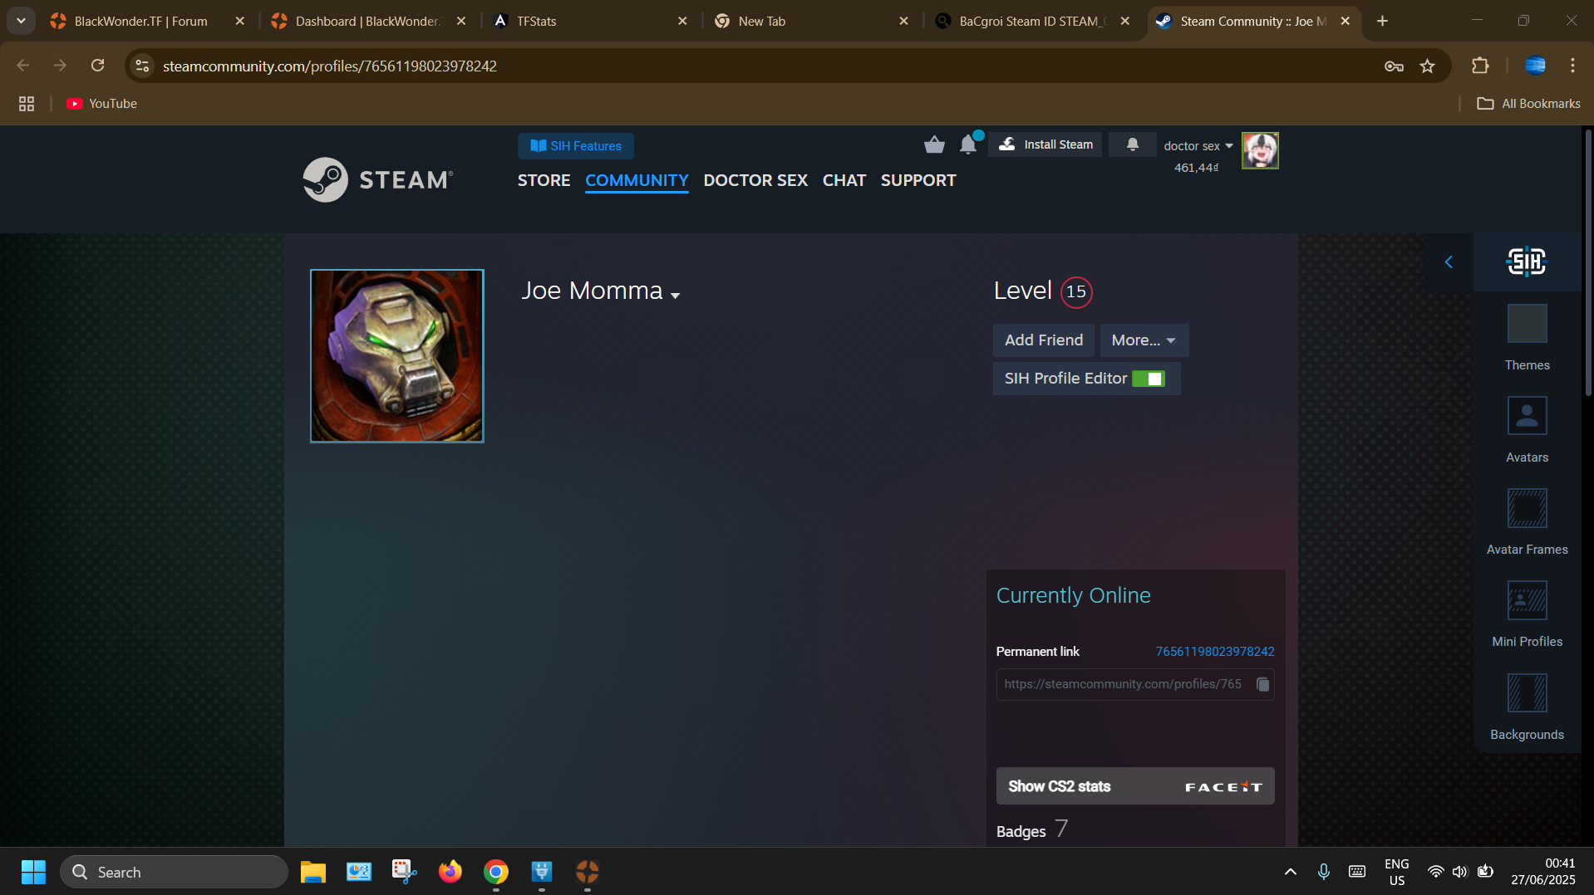Collapse the SIH side panel arrow
This screenshot has height=895, width=1594.
click(x=1449, y=262)
